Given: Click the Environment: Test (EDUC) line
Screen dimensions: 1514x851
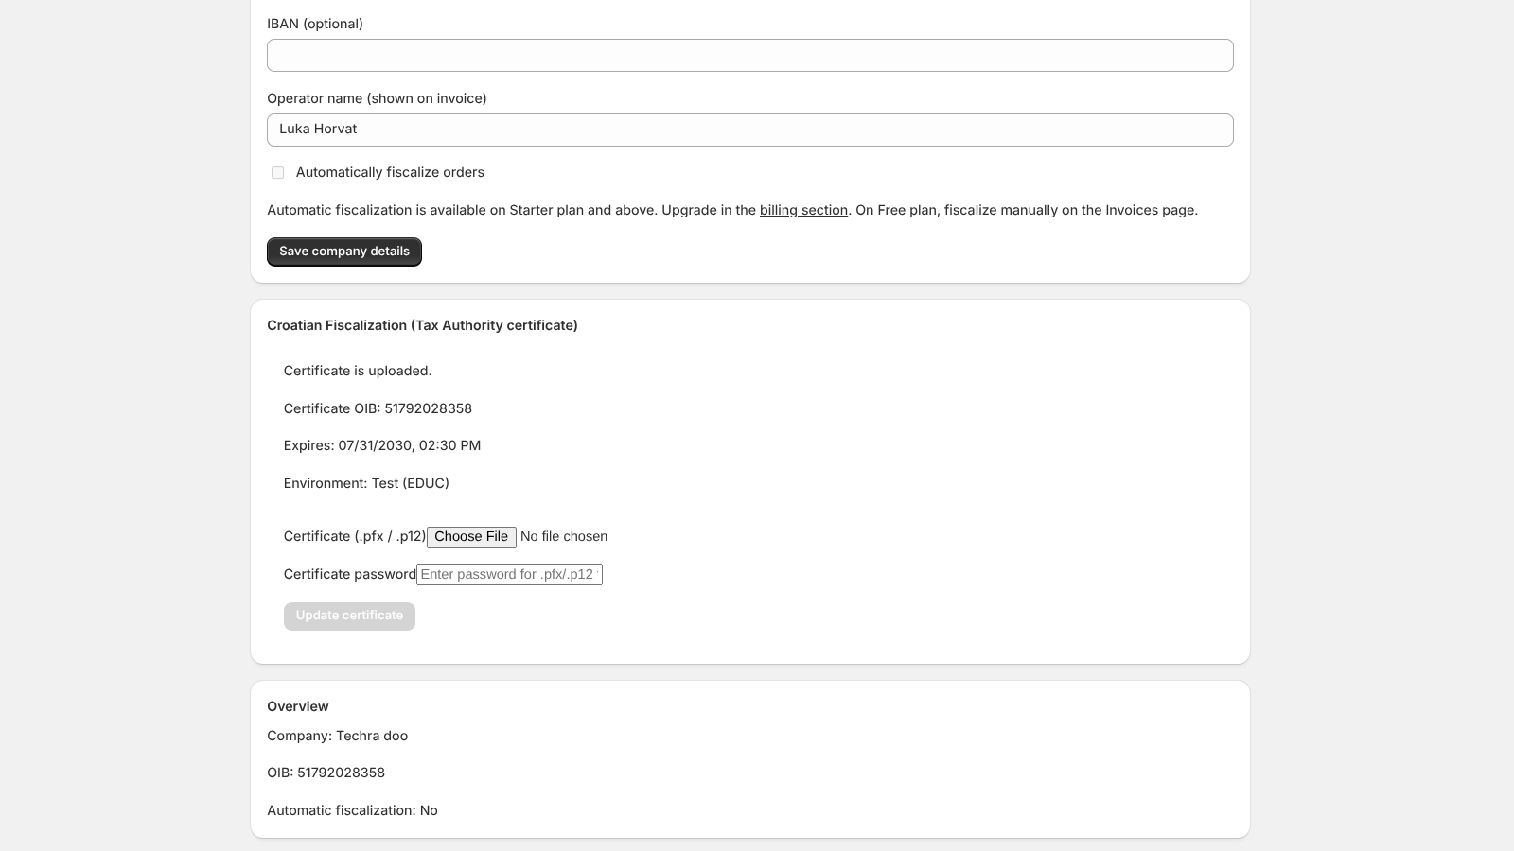Looking at the screenshot, I should (366, 483).
